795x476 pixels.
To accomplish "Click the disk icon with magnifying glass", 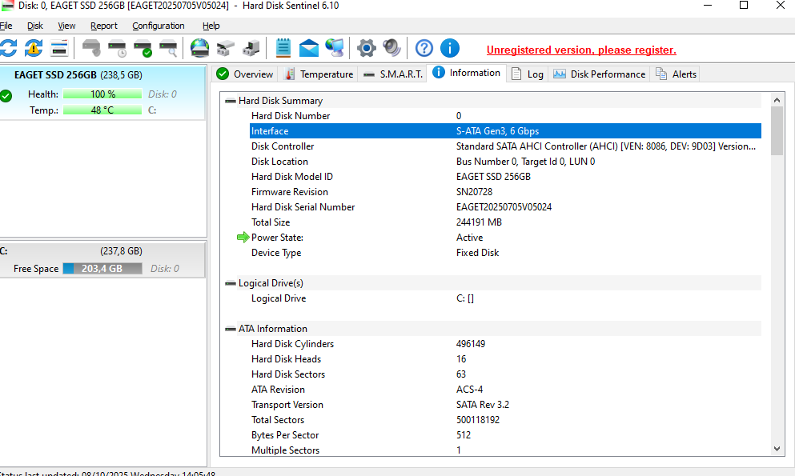I will pos(168,49).
